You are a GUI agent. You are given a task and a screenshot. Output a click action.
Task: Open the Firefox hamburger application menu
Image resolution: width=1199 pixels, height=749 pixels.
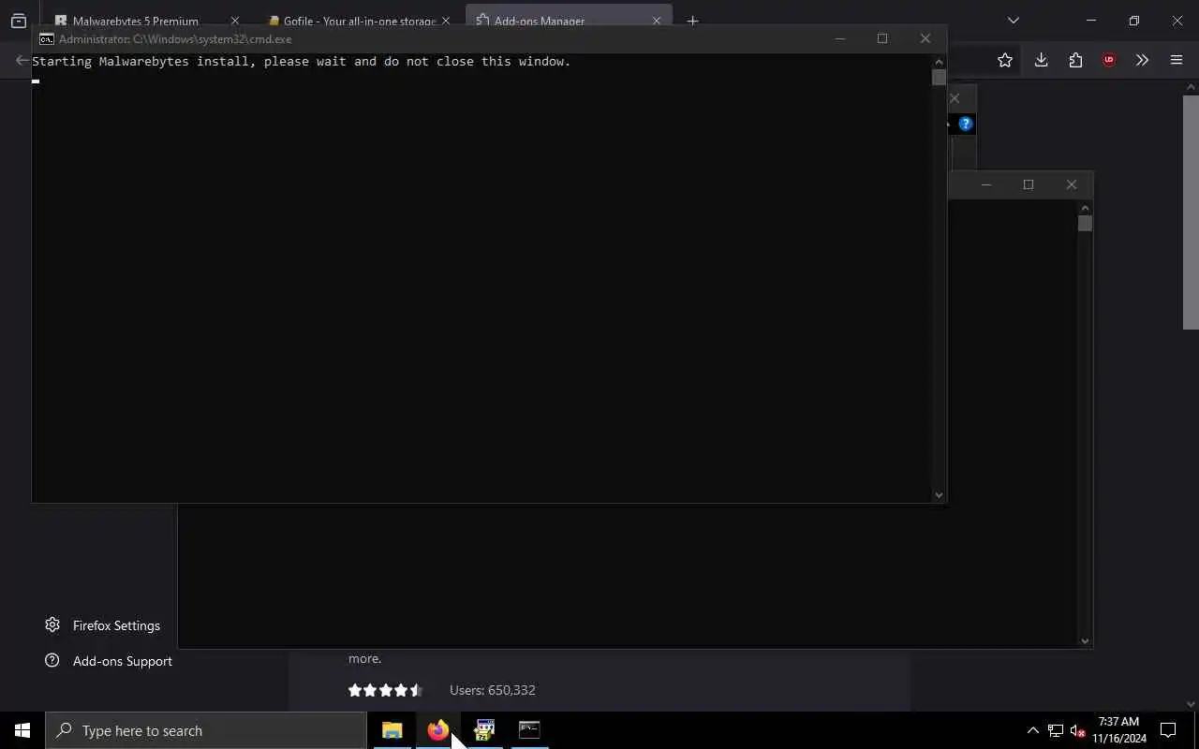click(x=1177, y=61)
